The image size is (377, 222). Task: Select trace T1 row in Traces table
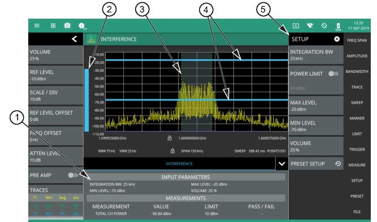(56, 198)
